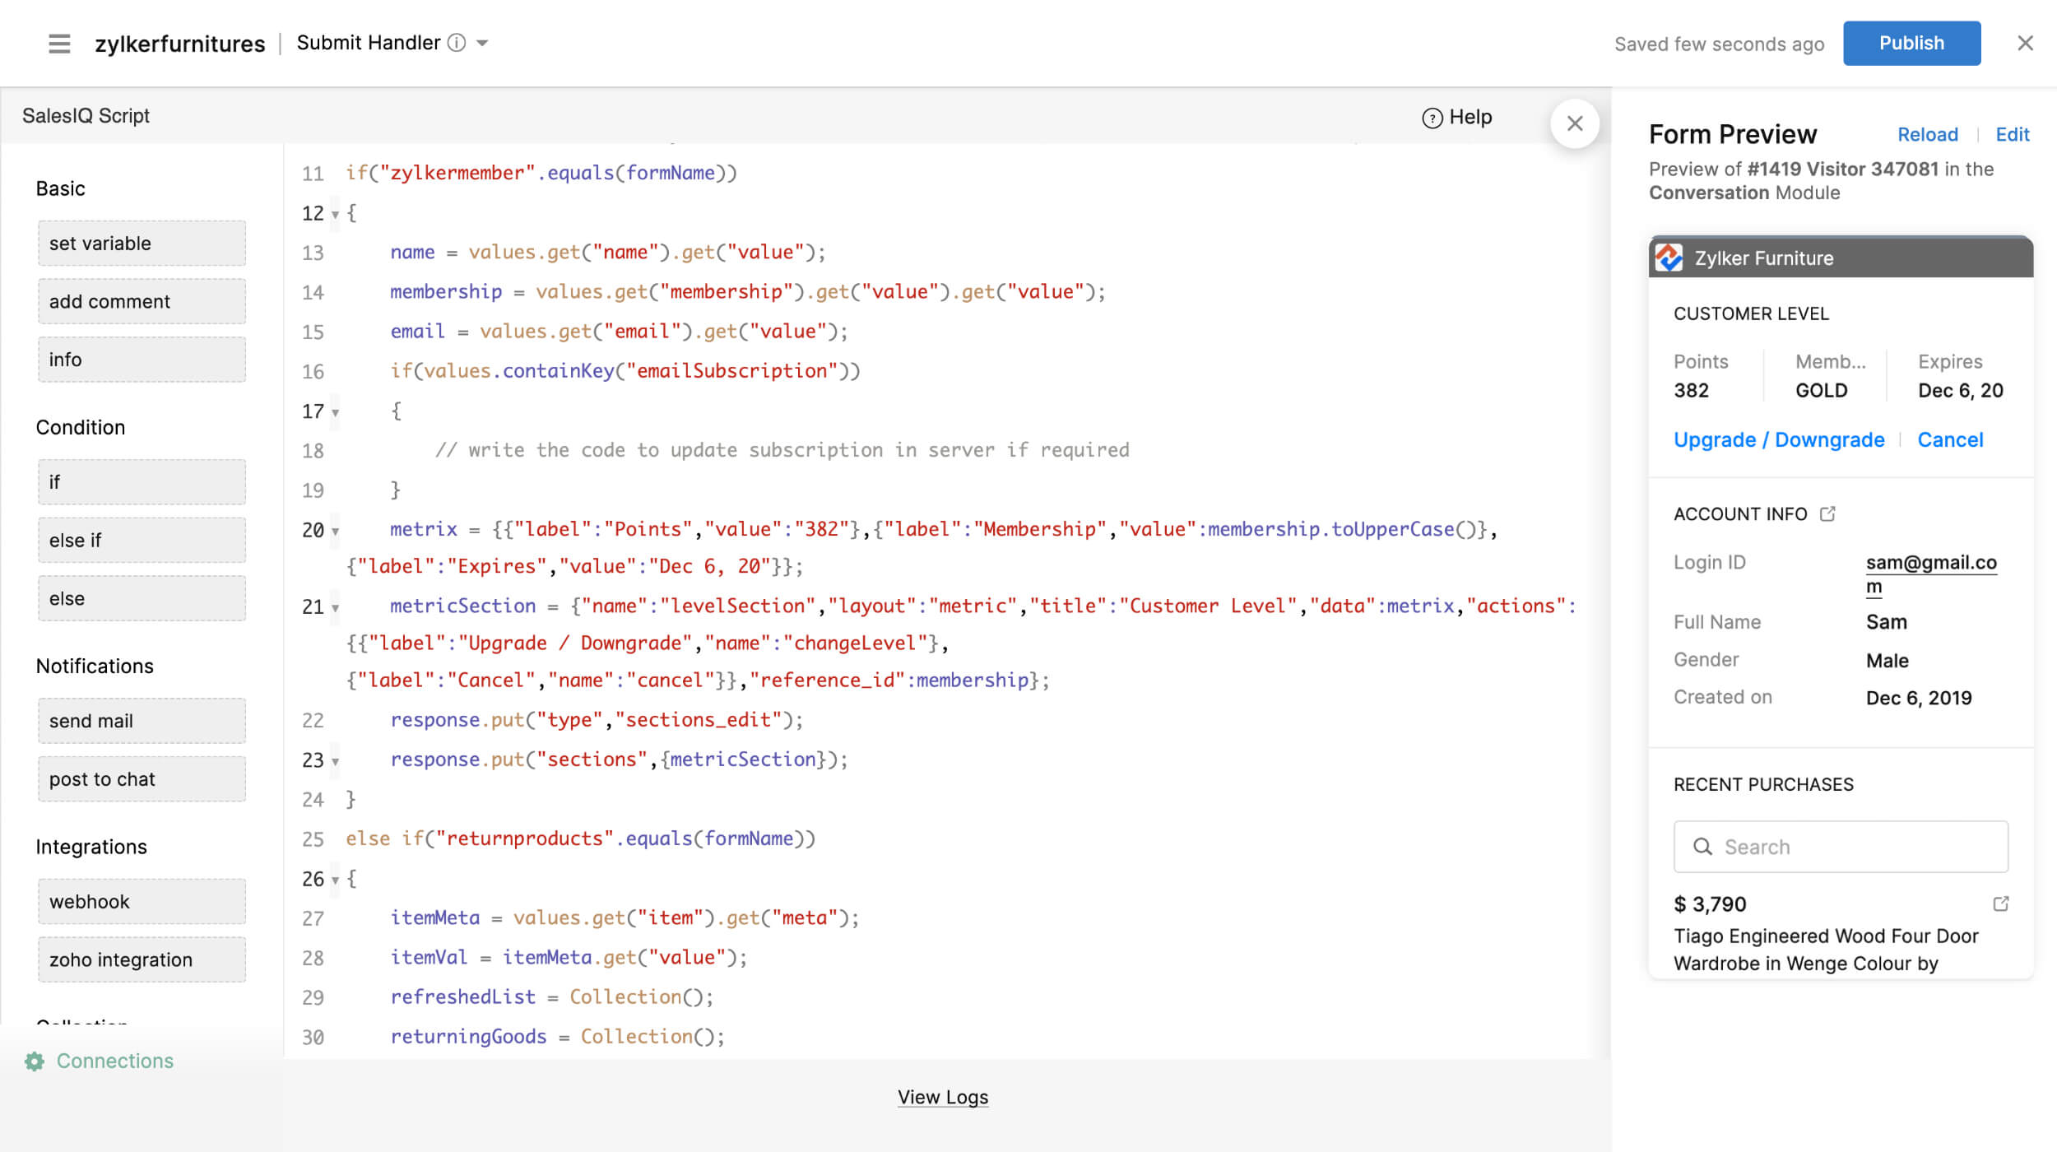The width and height of the screenshot is (2057, 1152).
Task: Select the Upgrade / Downgrade link
Action: tap(1779, 439)
